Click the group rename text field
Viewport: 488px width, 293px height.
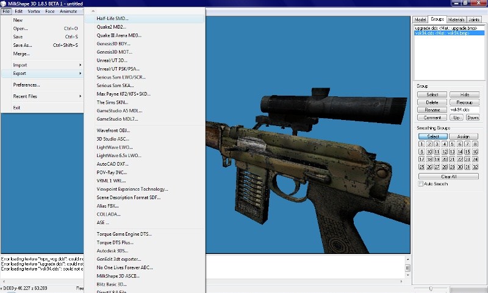464,110
